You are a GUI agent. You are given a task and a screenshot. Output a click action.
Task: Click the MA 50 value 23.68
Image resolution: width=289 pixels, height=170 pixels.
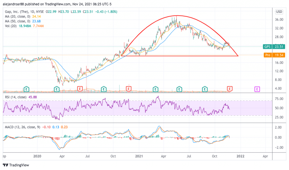click(36, 21)
